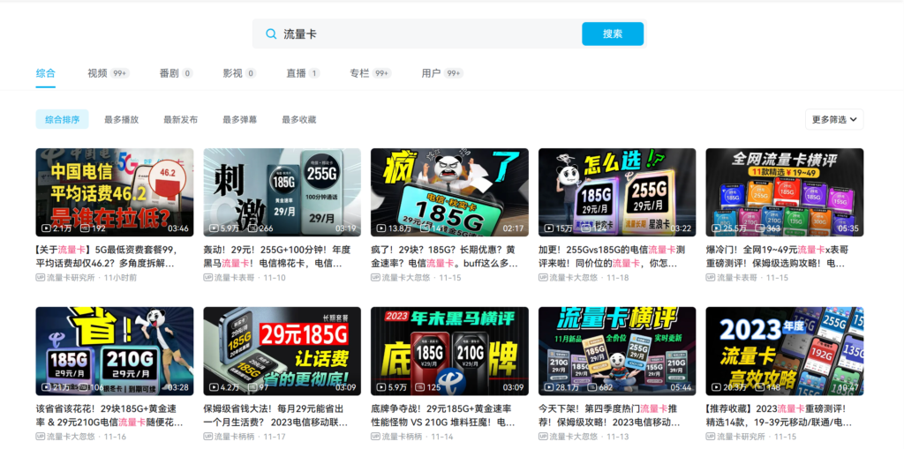Open the 专栏 tab
904x449 pixels.
coord(370,73)
